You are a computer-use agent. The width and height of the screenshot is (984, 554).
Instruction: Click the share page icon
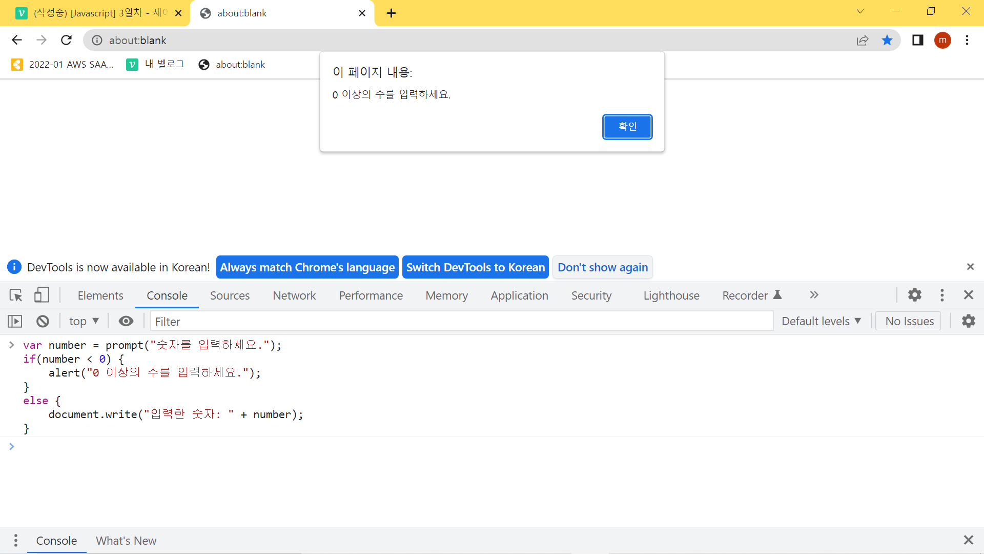pos(863,40)
